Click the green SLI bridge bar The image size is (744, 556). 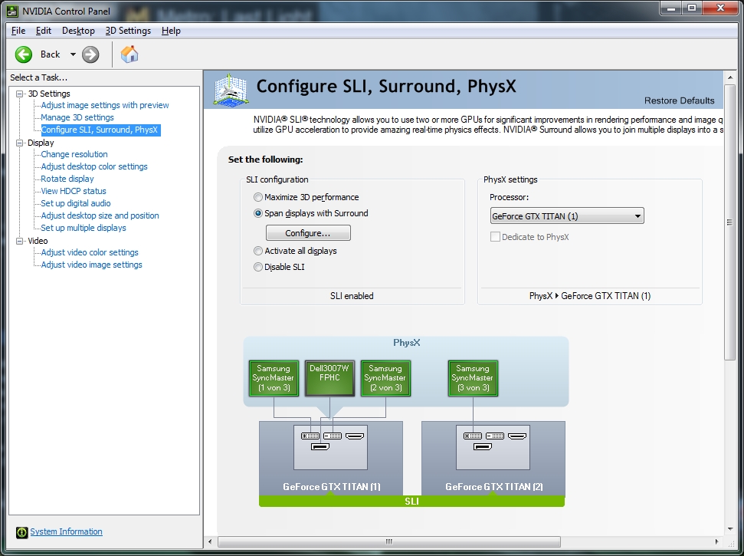(412, 502)
